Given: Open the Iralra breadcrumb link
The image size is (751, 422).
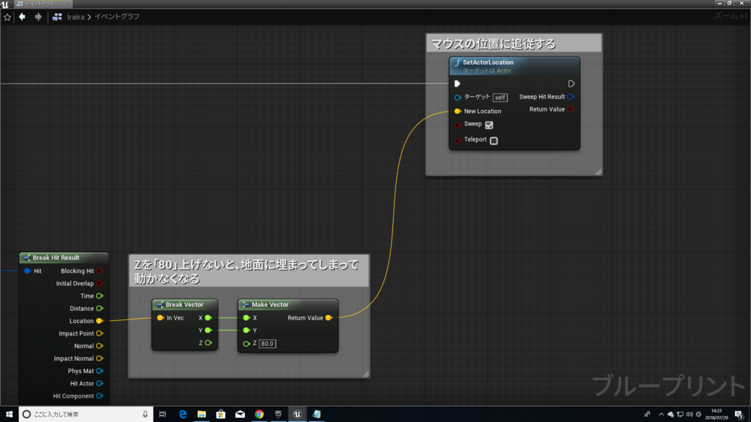Looking at the screenshot, I should coord(76,17).
